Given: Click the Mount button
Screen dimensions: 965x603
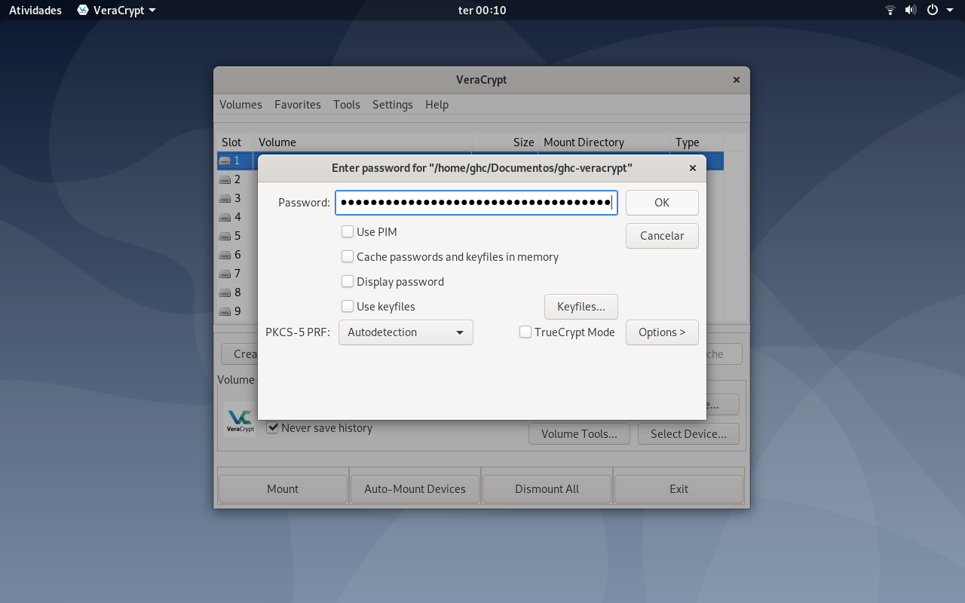Looking at the screenshot, I should coord(283,489).
